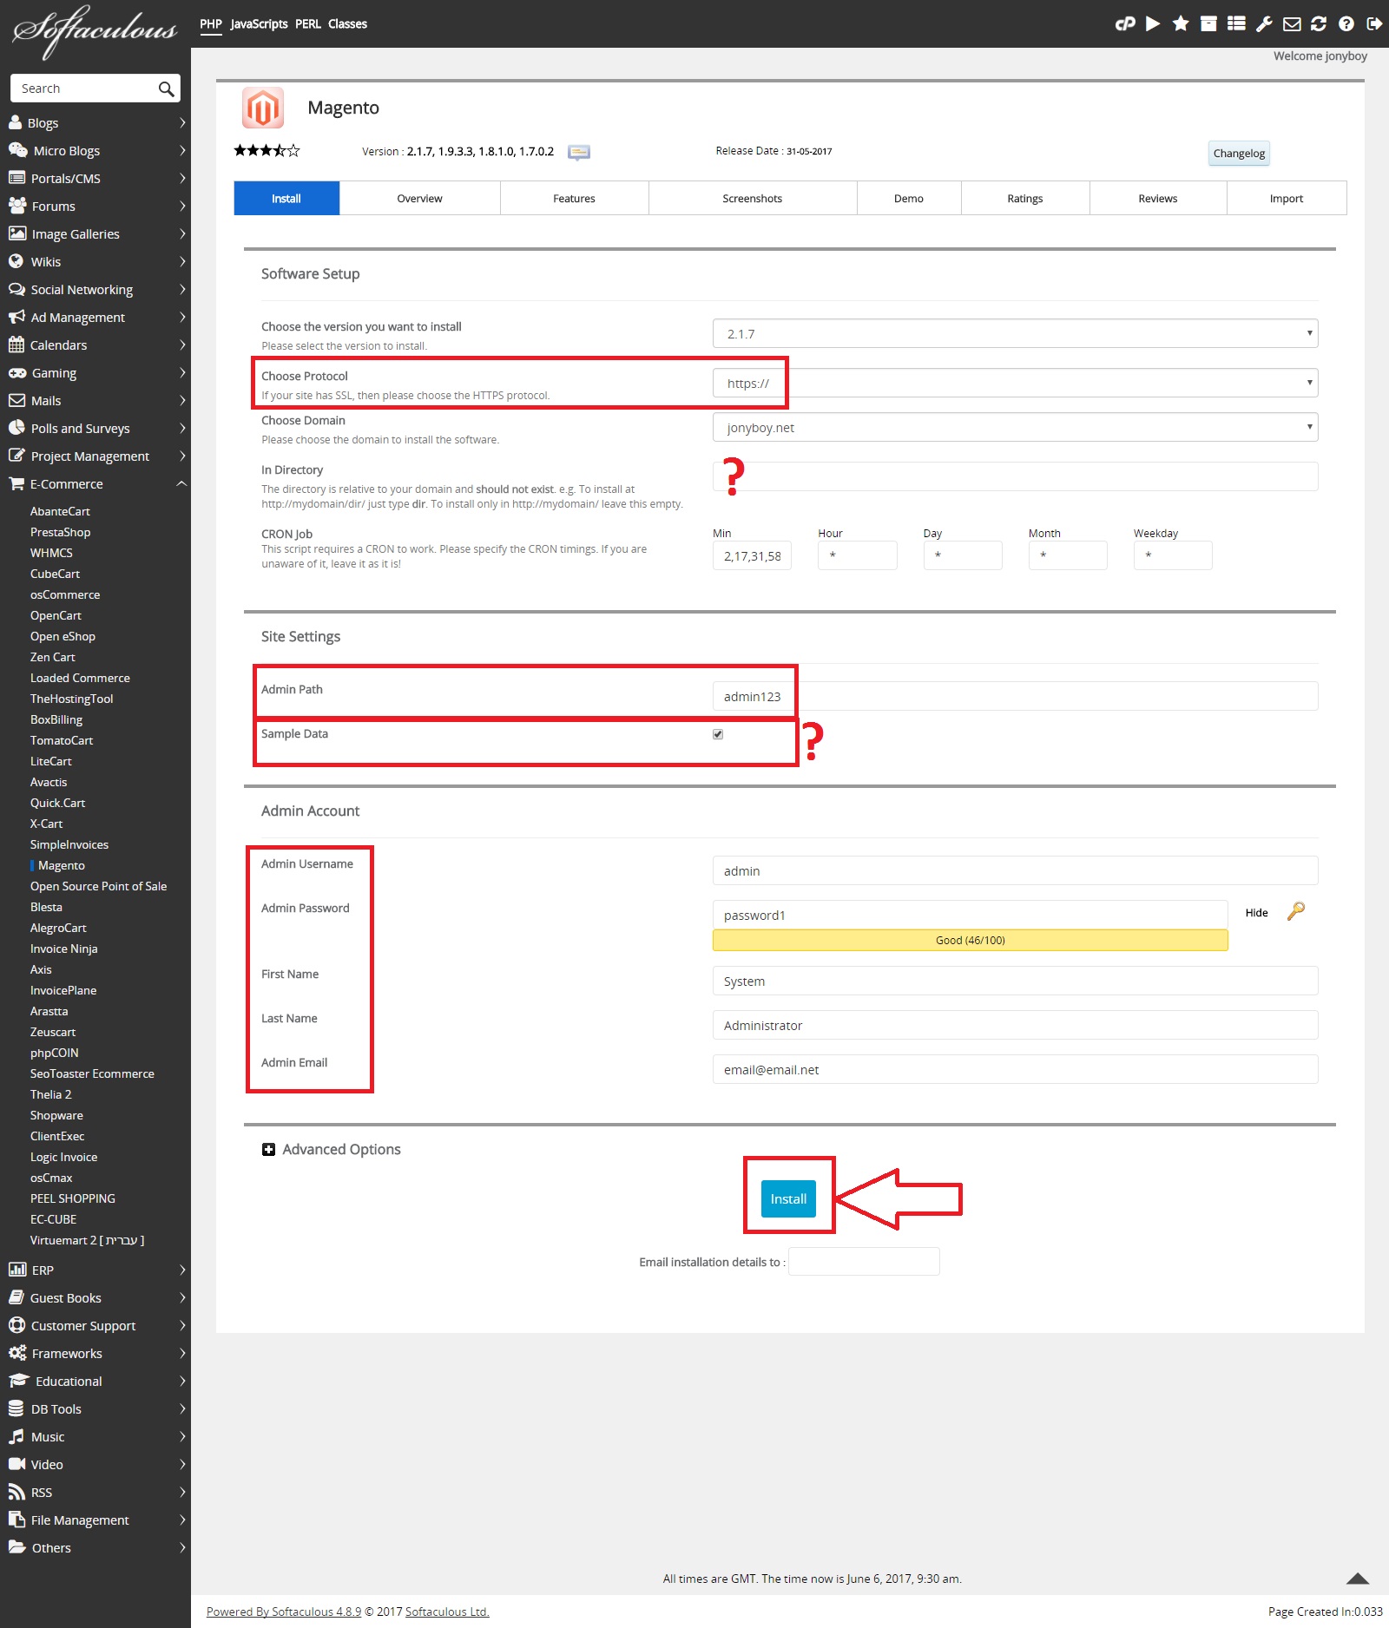The width and height of the screenshot is (1389, 1628).
Task: Switch to the Overview tab
Action: point(419,199)
